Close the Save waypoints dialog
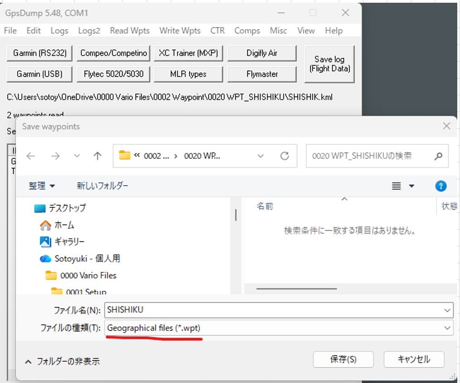 tap(446, 127)
